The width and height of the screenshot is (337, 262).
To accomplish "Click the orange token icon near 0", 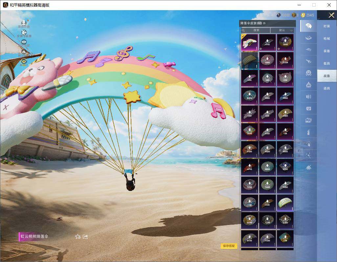I will click(294, 15).
